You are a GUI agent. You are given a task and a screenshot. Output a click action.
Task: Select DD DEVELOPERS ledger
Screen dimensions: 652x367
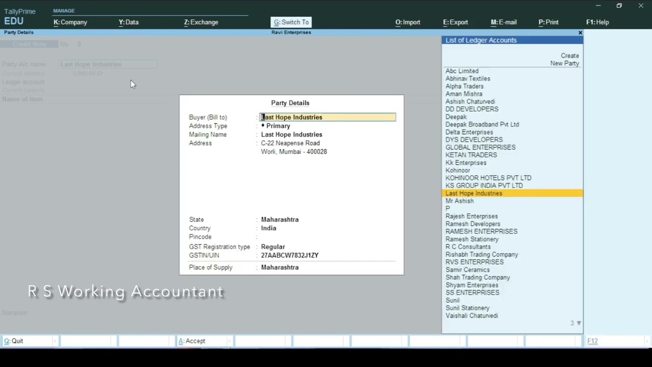click(472, 109)
